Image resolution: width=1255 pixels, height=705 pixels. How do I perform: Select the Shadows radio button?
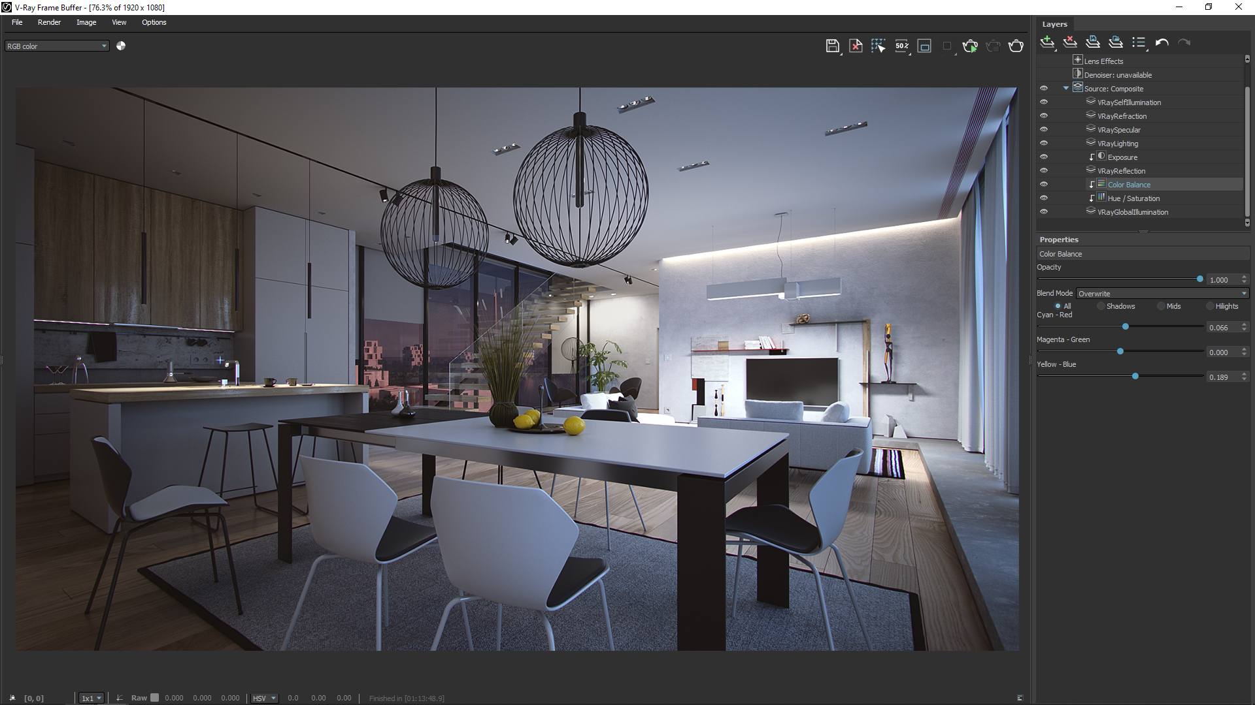[x=1101, y=306]
